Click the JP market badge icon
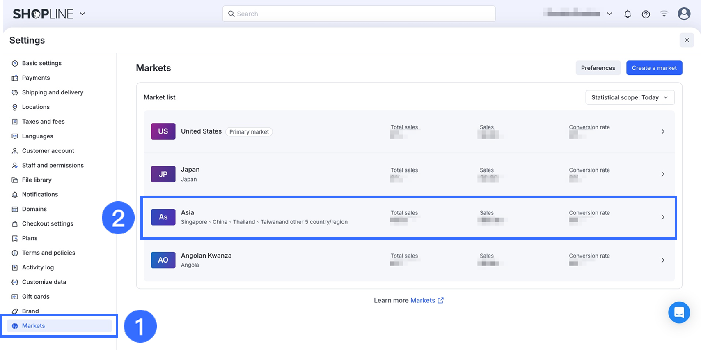Image resolution: width=701 pixels, height=350 pixels. [x=163, y=174]
